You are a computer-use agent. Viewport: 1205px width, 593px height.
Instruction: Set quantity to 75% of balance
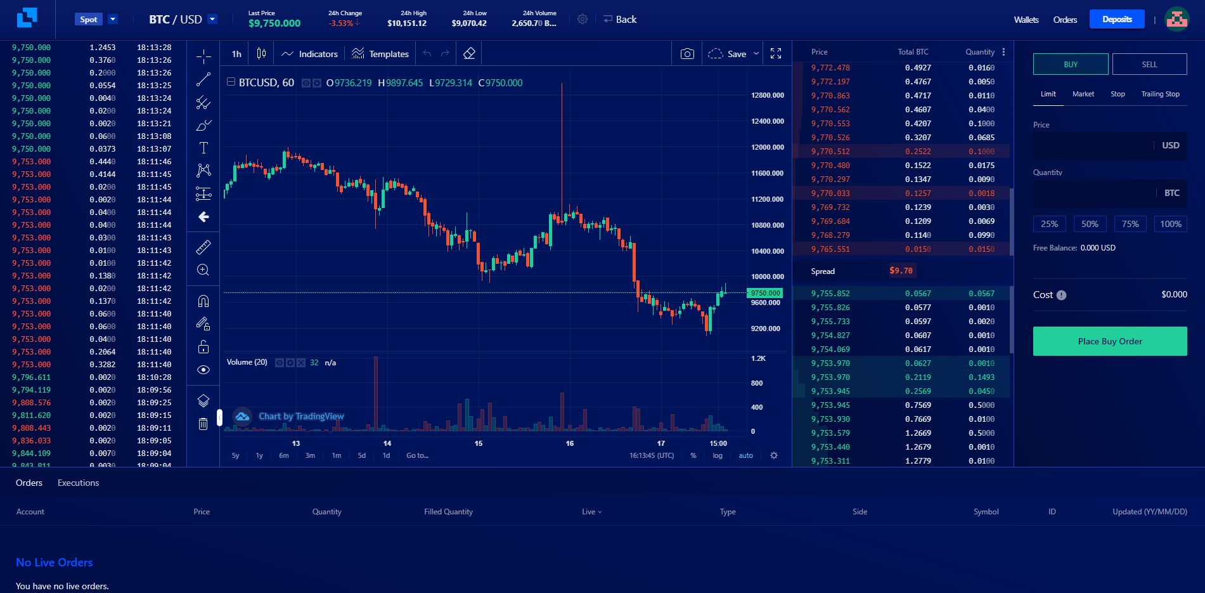pos(1130,224)
